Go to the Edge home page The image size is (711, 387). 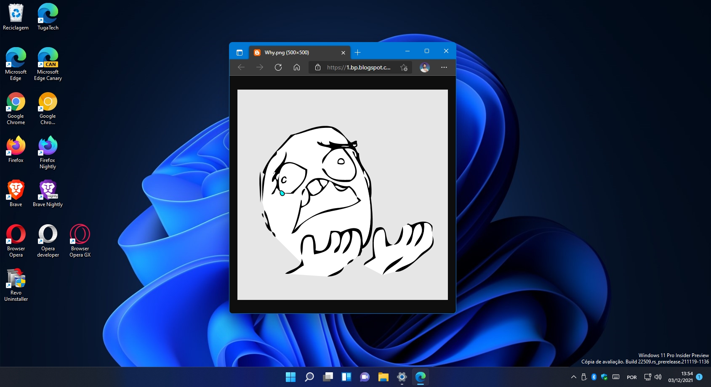click(297, 67)
